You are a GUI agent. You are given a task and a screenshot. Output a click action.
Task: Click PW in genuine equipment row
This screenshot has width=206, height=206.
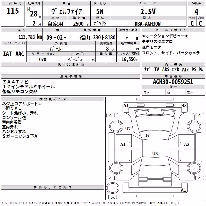[201, 69]
